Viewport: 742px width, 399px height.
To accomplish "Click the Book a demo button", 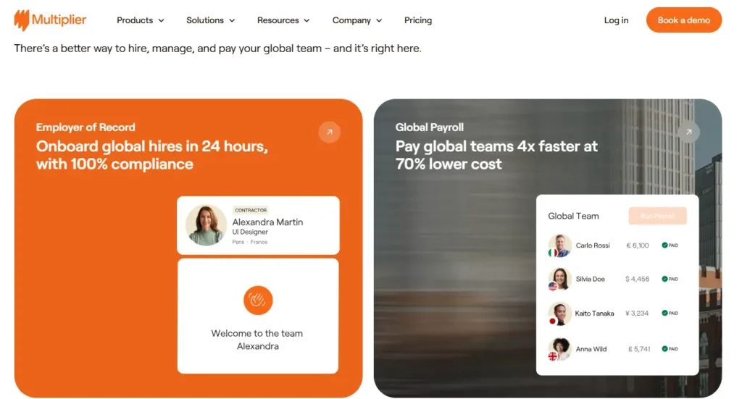I will [x=684, y=20].
